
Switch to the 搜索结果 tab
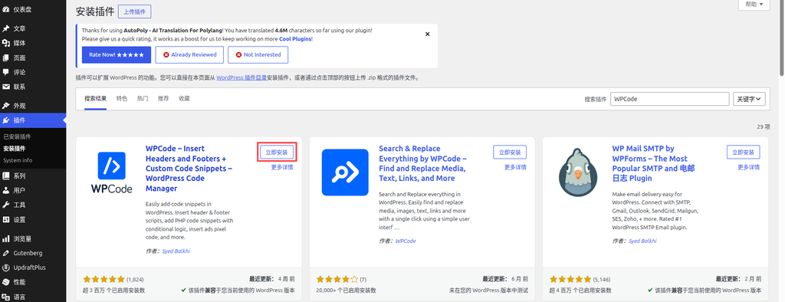pos(95,99)
